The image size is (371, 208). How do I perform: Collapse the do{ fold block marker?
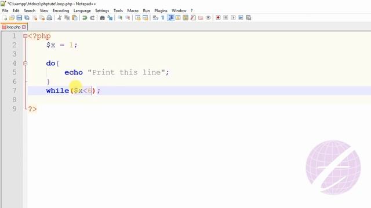pyautogui.click(x=26, y=63)
